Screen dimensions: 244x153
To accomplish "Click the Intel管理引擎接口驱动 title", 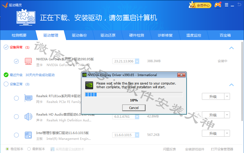I will click(x=62, y=133).
